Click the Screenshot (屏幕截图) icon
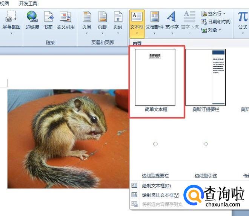Screen dimensions: 249x216 click(11, 16)
